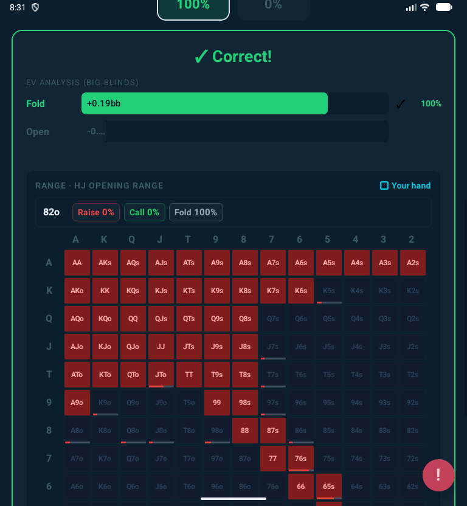Select the AA cell in range grid

77,263
